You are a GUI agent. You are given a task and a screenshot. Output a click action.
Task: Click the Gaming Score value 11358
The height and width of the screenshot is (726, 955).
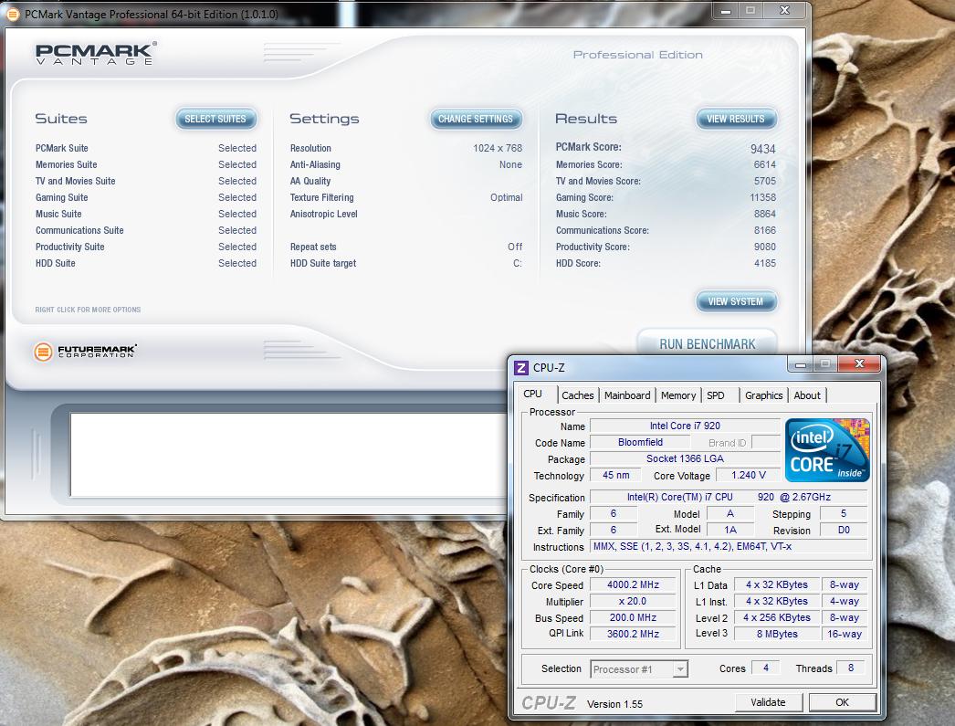tap(762, 197)
